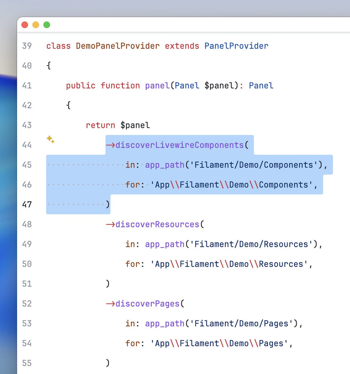350x374 pixels.
Task: Click line number 39 in the gutter
Action: tap(27, 46)
